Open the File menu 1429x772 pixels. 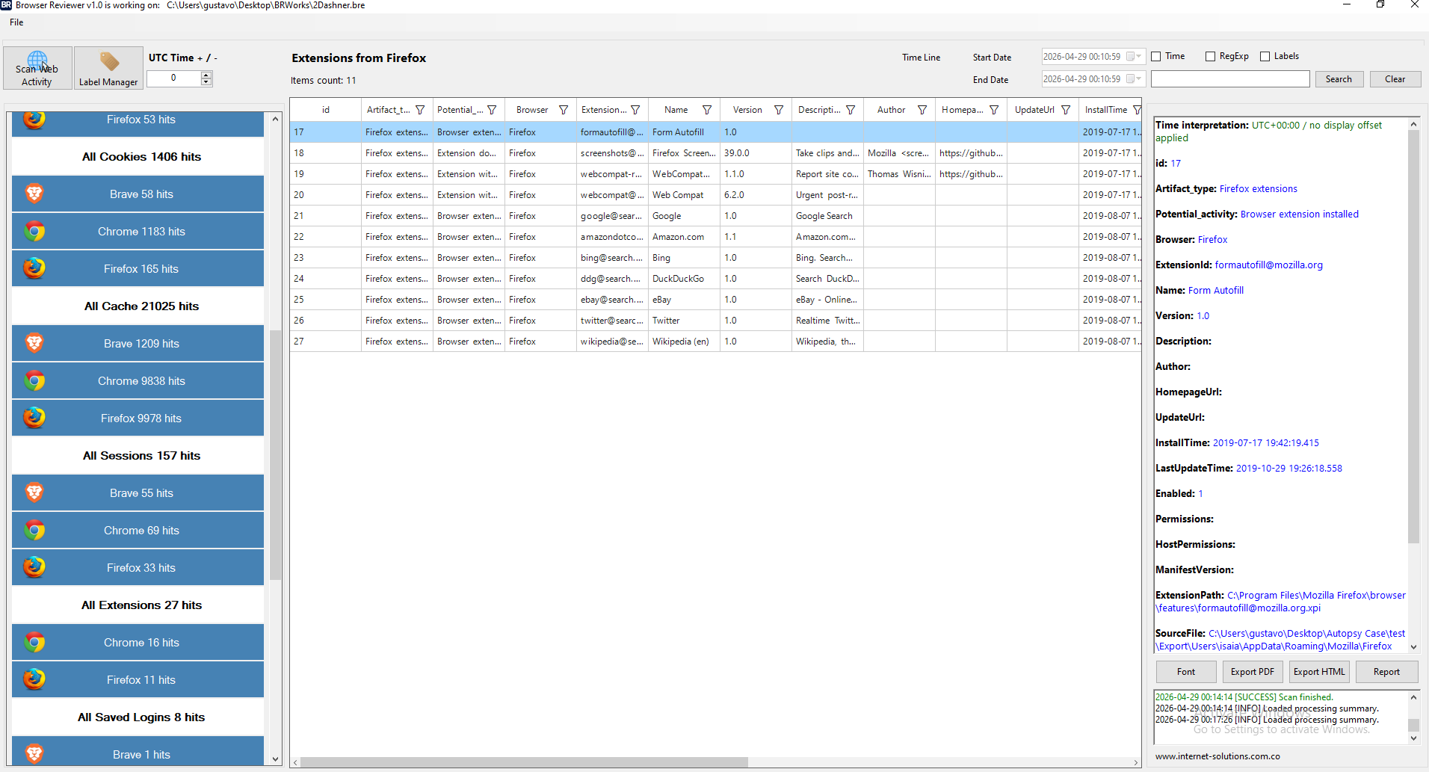[x=16, y=22]
